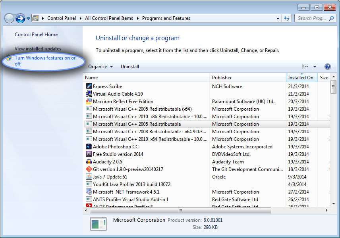Click the forward navigation arrow
The height and width of the screenshot is (238, 340).
(x=20, y=18)
